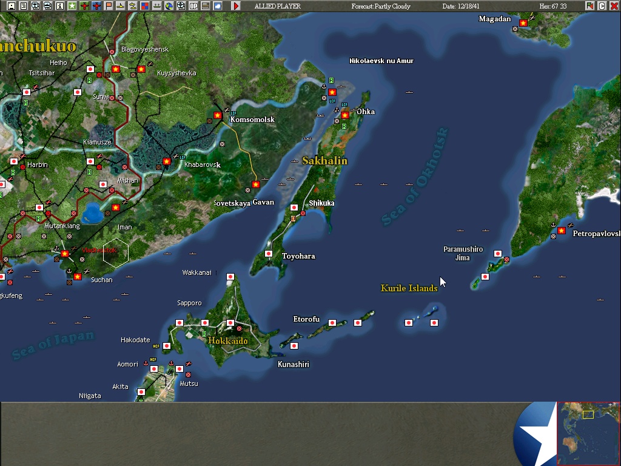Click the orange flag toolbar icon
Image resolution: width=621 pixels, height=466 pixels.
(108, 6)
